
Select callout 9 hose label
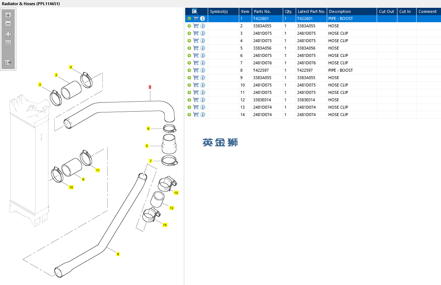pyautogui.click(x=83, y=179)
